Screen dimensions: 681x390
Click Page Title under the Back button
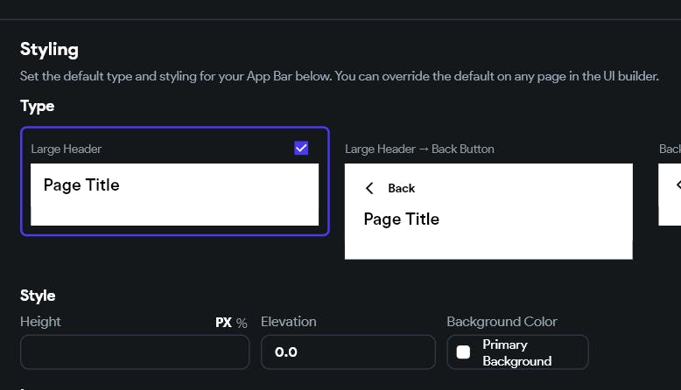(x=402, y=219)
